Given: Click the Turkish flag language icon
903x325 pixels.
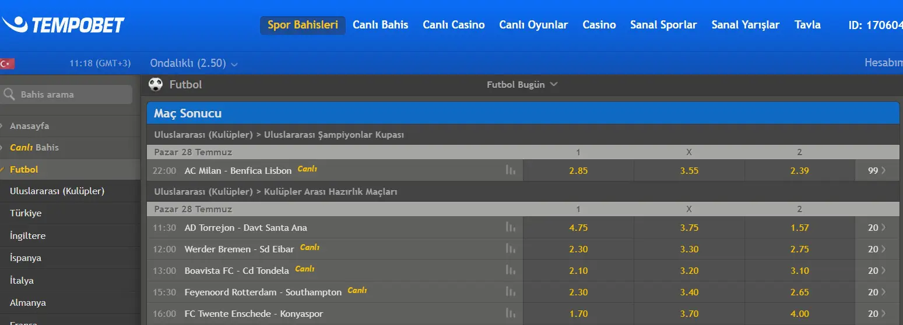Looking at the screenshot, I should click(x=7, y=63).
